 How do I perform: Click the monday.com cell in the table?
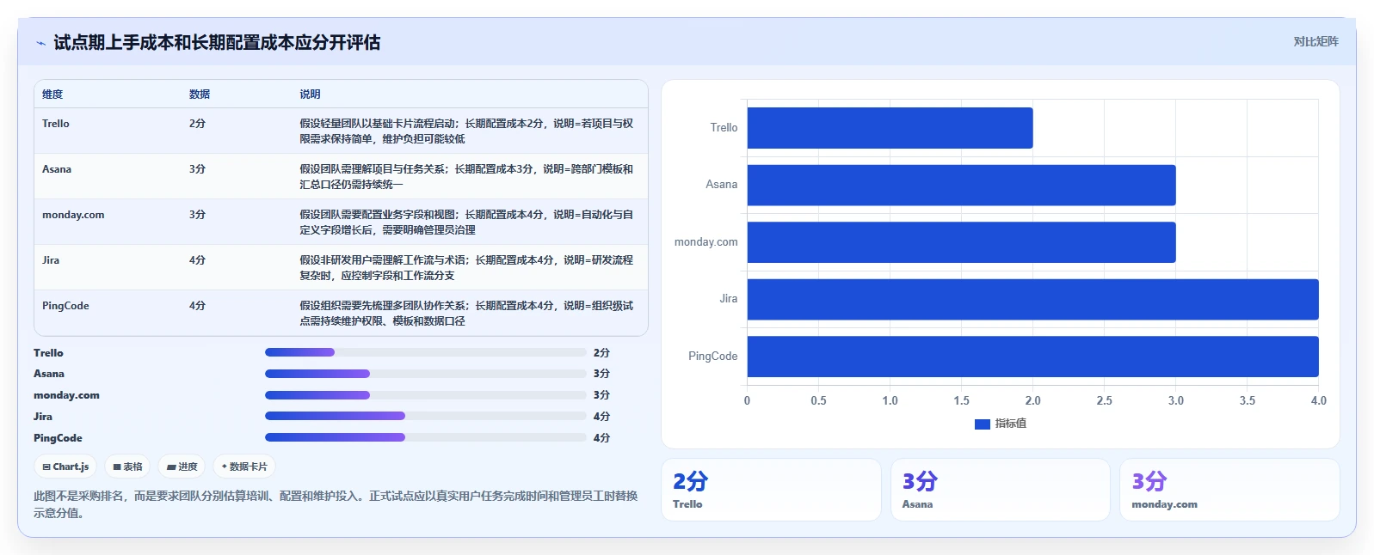[x=73, y=215]
